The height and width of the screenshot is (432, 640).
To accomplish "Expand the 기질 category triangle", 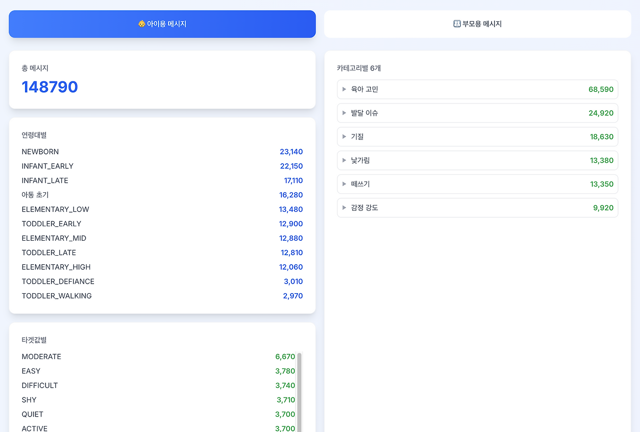I will (x=344, y=137).
